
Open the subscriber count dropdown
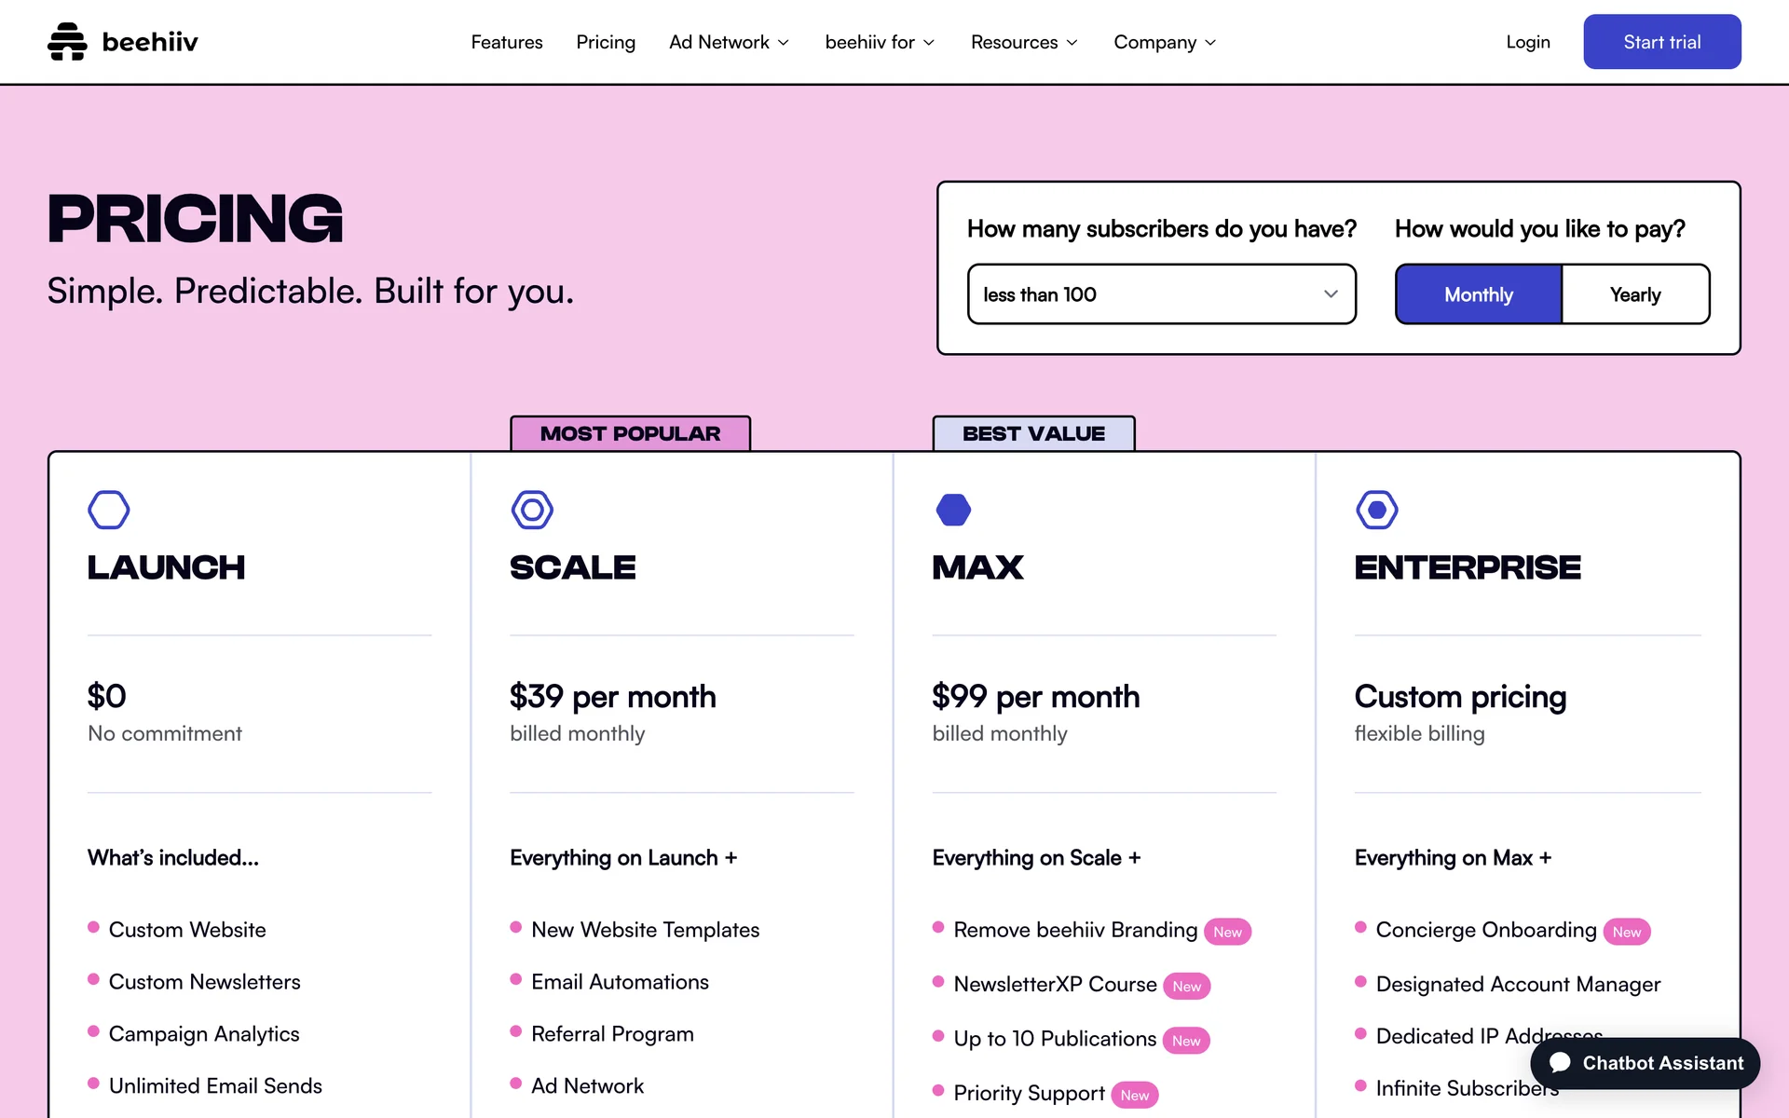coord(1161,294)
